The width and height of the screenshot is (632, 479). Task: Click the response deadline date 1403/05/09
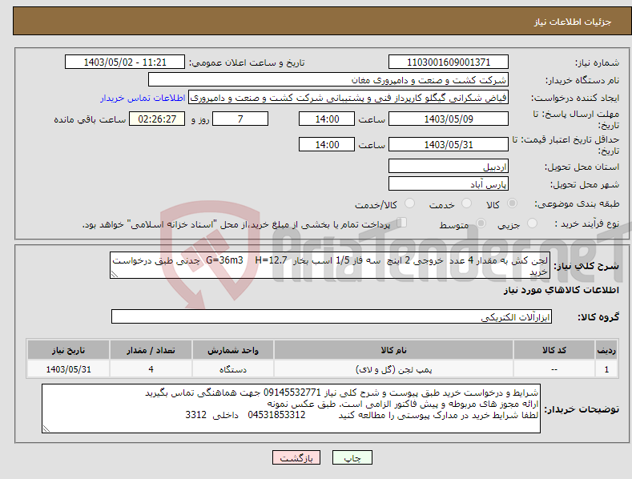[x=449, y=119]
